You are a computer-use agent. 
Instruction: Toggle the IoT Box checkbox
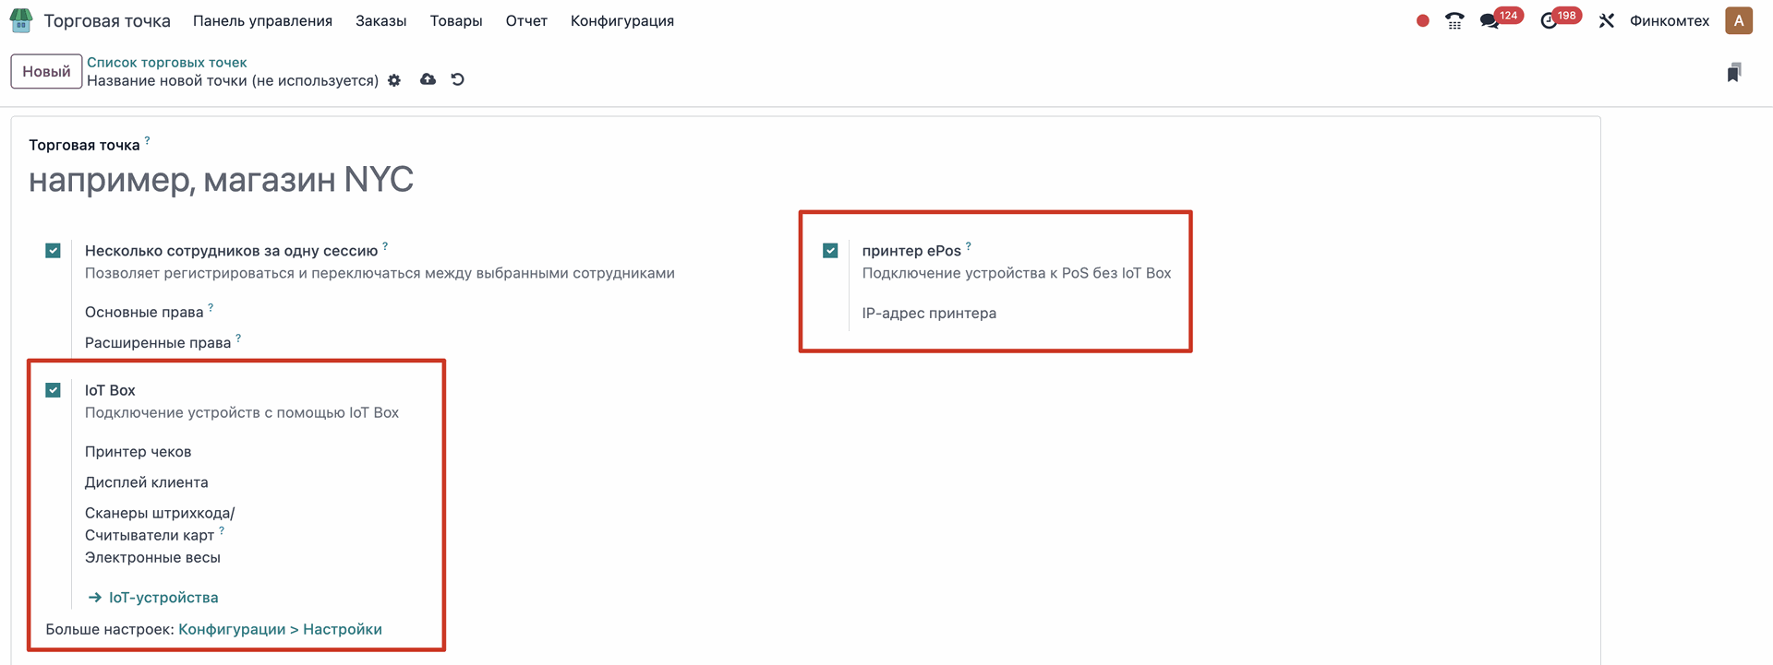click(x=54, y=390)
